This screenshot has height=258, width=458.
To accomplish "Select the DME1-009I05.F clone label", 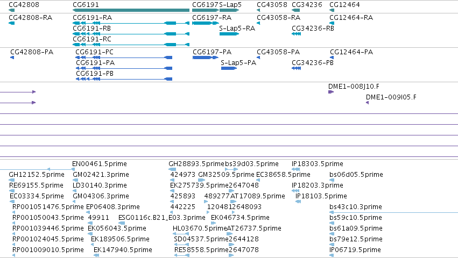I will tap(391, 97).
